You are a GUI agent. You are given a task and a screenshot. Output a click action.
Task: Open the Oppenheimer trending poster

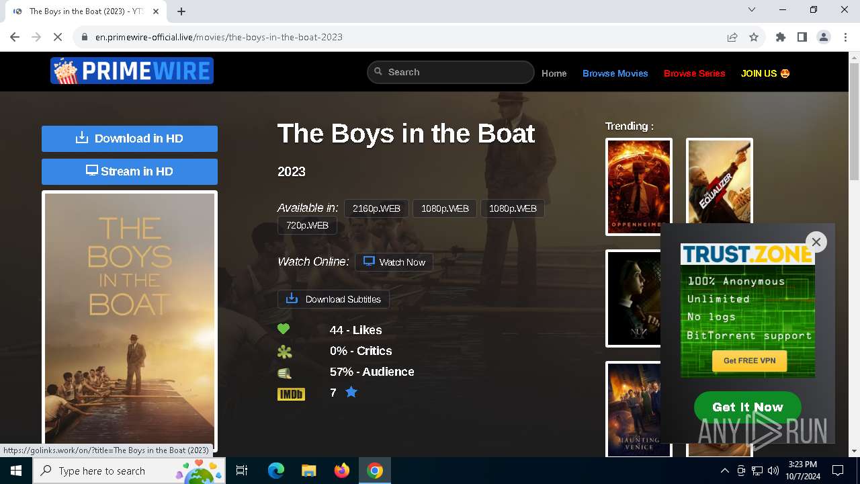(x=639, y=187)
